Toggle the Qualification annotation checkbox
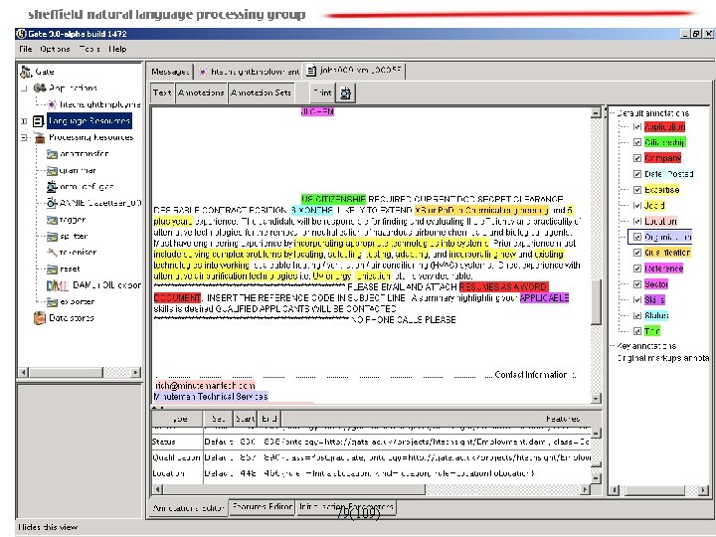Image resolution: width=716 pixels, height=537 pixels. [637, 253]
